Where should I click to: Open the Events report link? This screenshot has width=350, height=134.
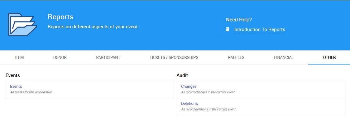[16, 87]
